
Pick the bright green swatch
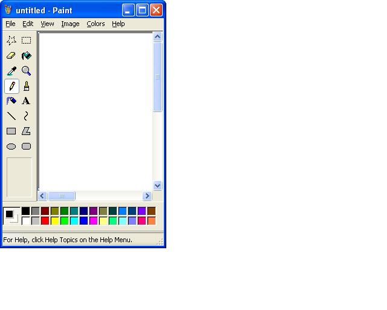pyautogui.click(x=65, y=221)
